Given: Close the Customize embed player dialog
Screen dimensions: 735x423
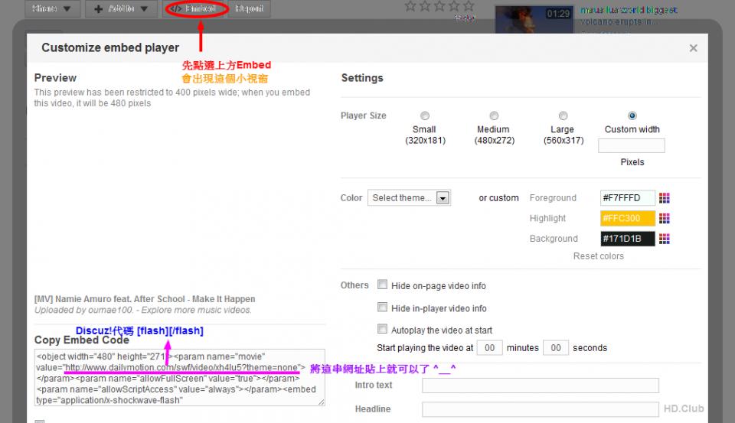Looking at the screenshot, I should pyautogui.click(x=694, y=47).
